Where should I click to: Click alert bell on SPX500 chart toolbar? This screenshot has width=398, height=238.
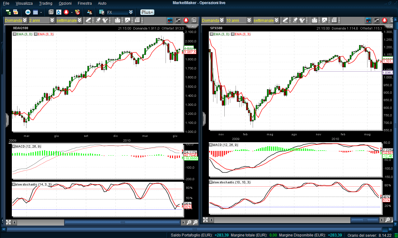385,21
